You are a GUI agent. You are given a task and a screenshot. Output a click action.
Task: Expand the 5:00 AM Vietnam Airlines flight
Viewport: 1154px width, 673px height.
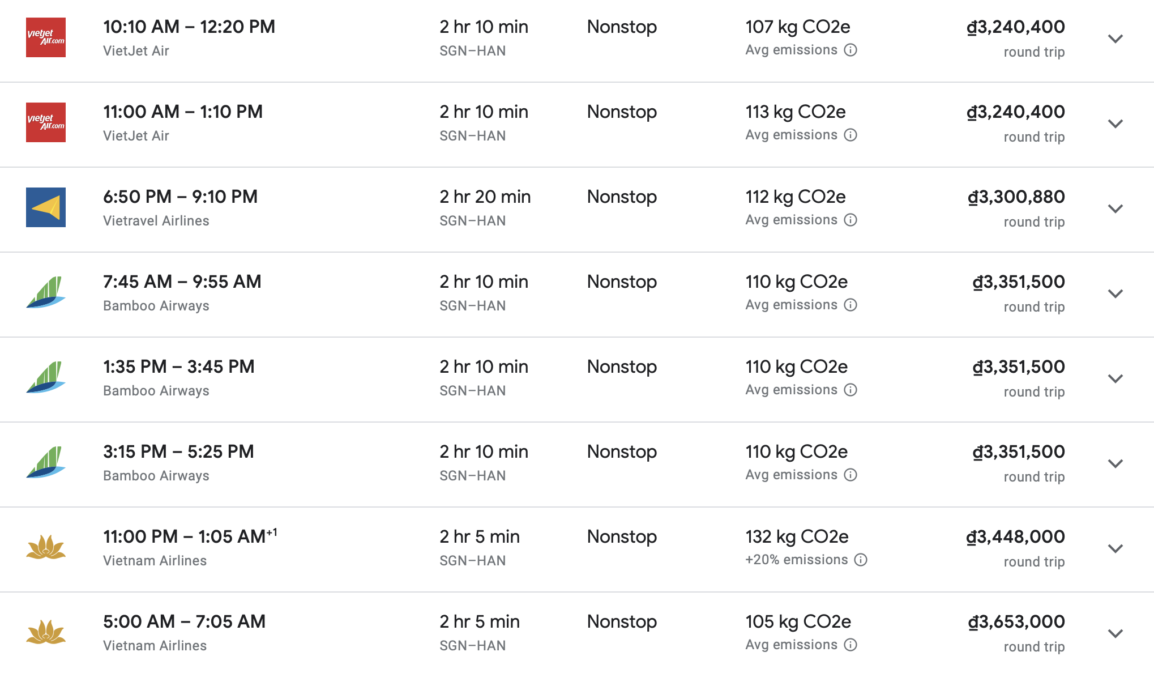coord(1115,633)
